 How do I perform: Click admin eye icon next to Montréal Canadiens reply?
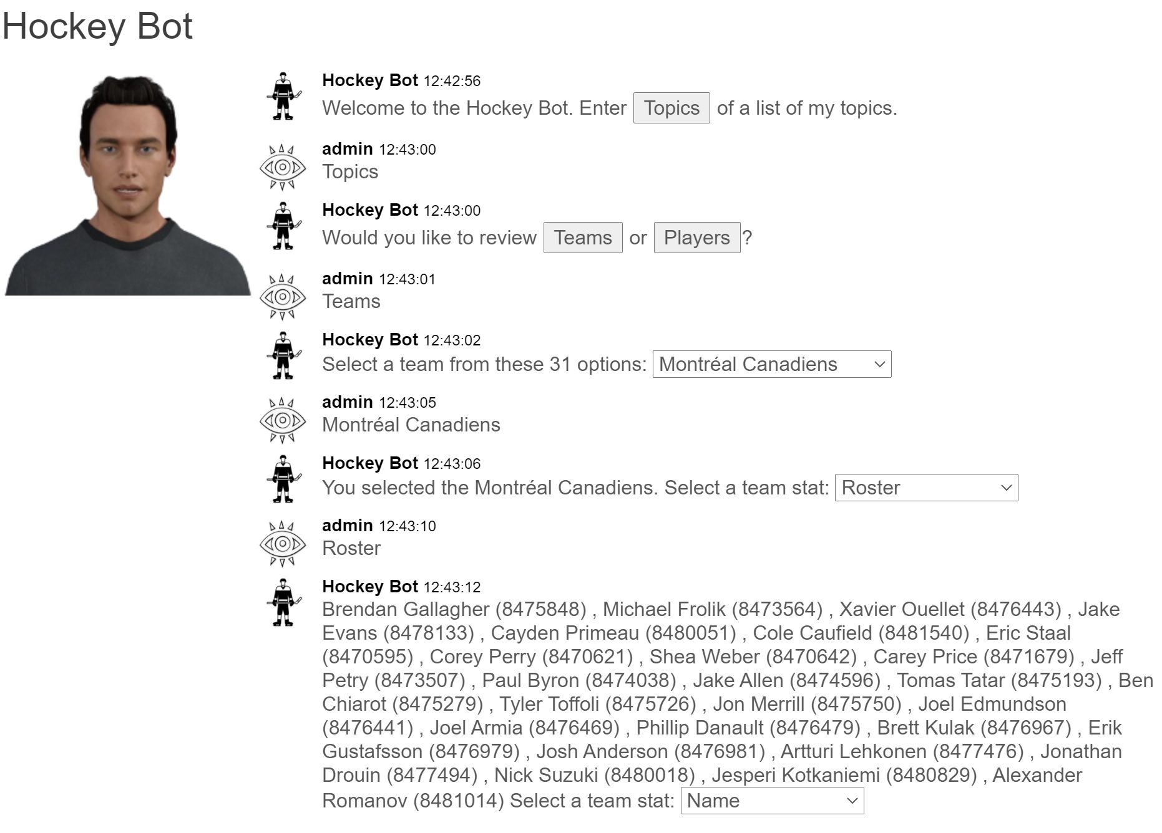coord(283,420)
